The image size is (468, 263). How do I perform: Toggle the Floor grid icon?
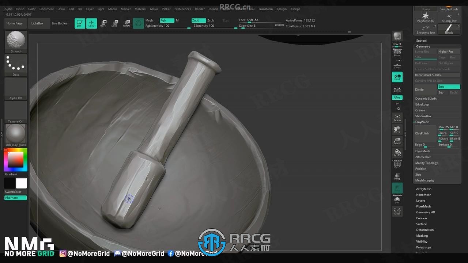397,65
